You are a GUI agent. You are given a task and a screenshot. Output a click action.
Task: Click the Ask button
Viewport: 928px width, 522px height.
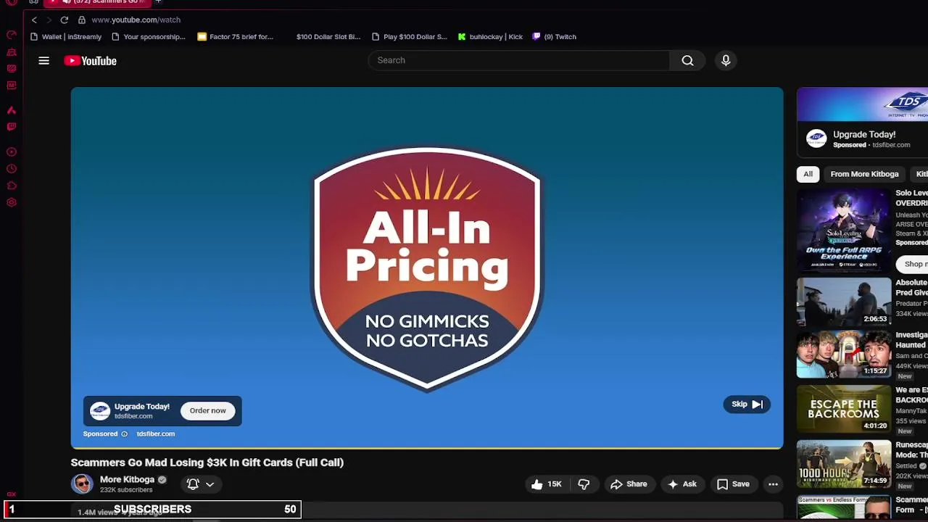(x=681, y=484)
